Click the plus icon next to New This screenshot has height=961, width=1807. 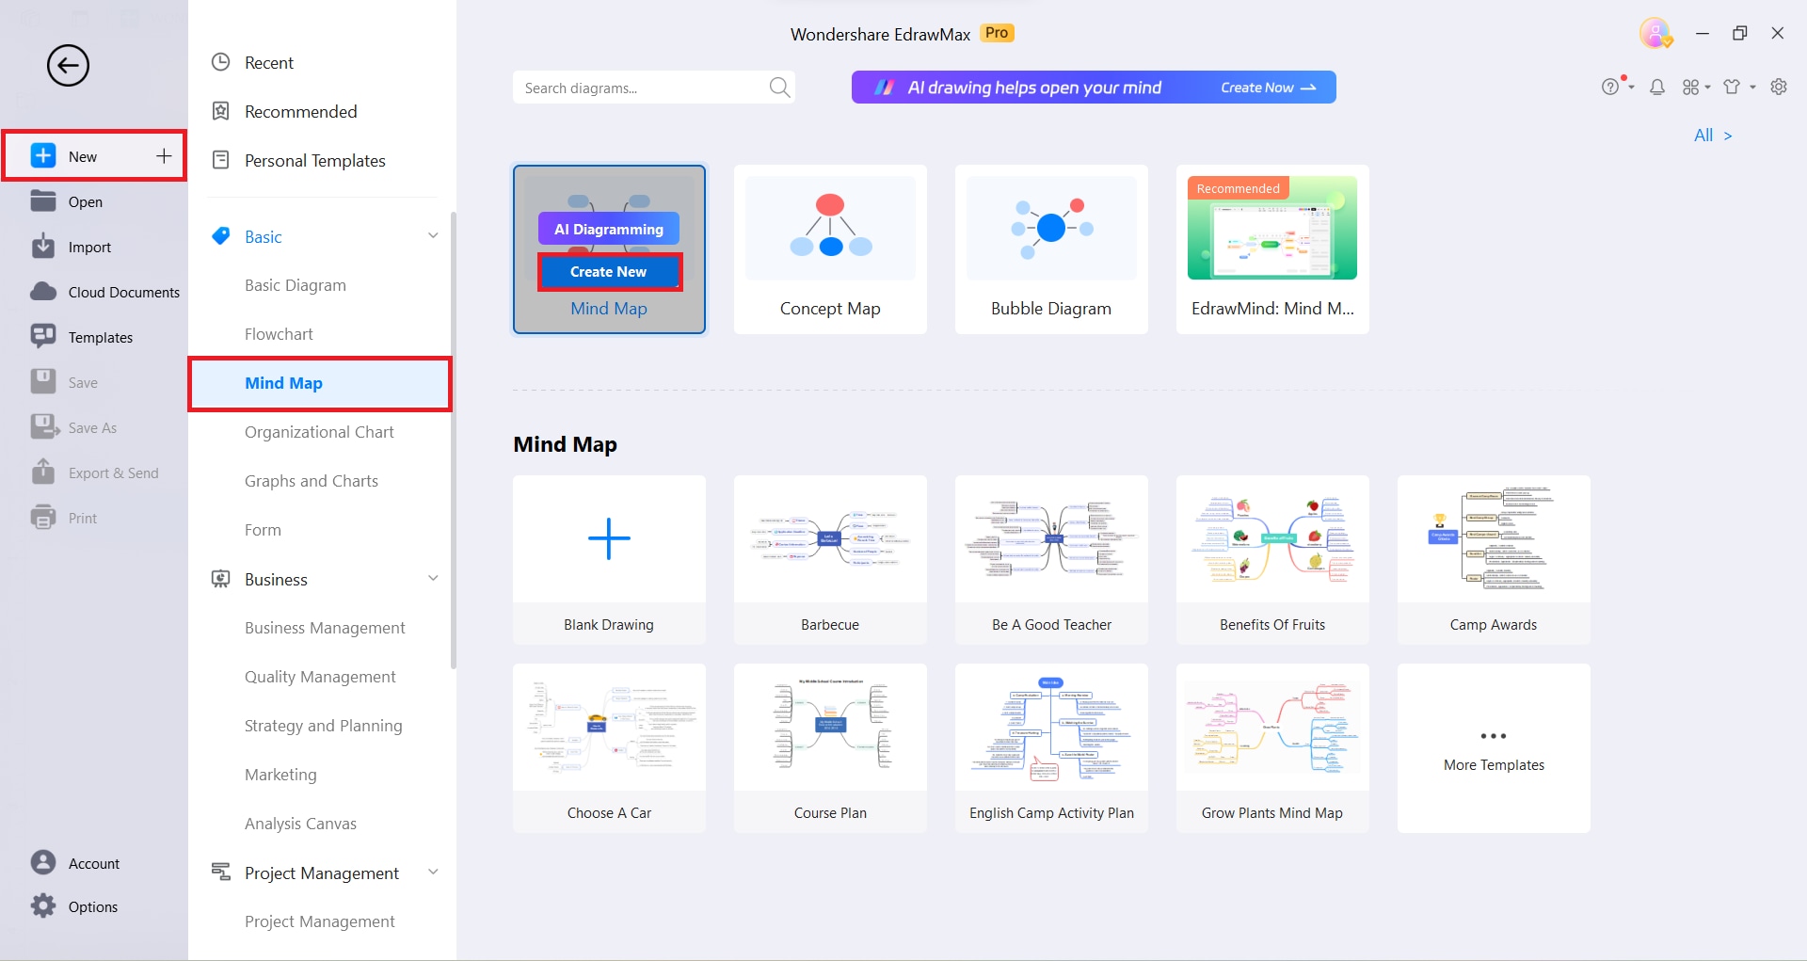[x=164, y=156]
